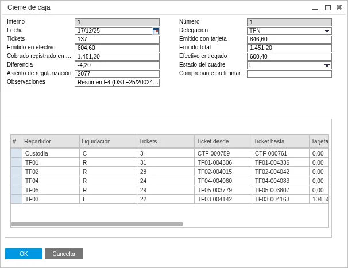Click ticket TF02-004015 cell

[x=223, y=172]
